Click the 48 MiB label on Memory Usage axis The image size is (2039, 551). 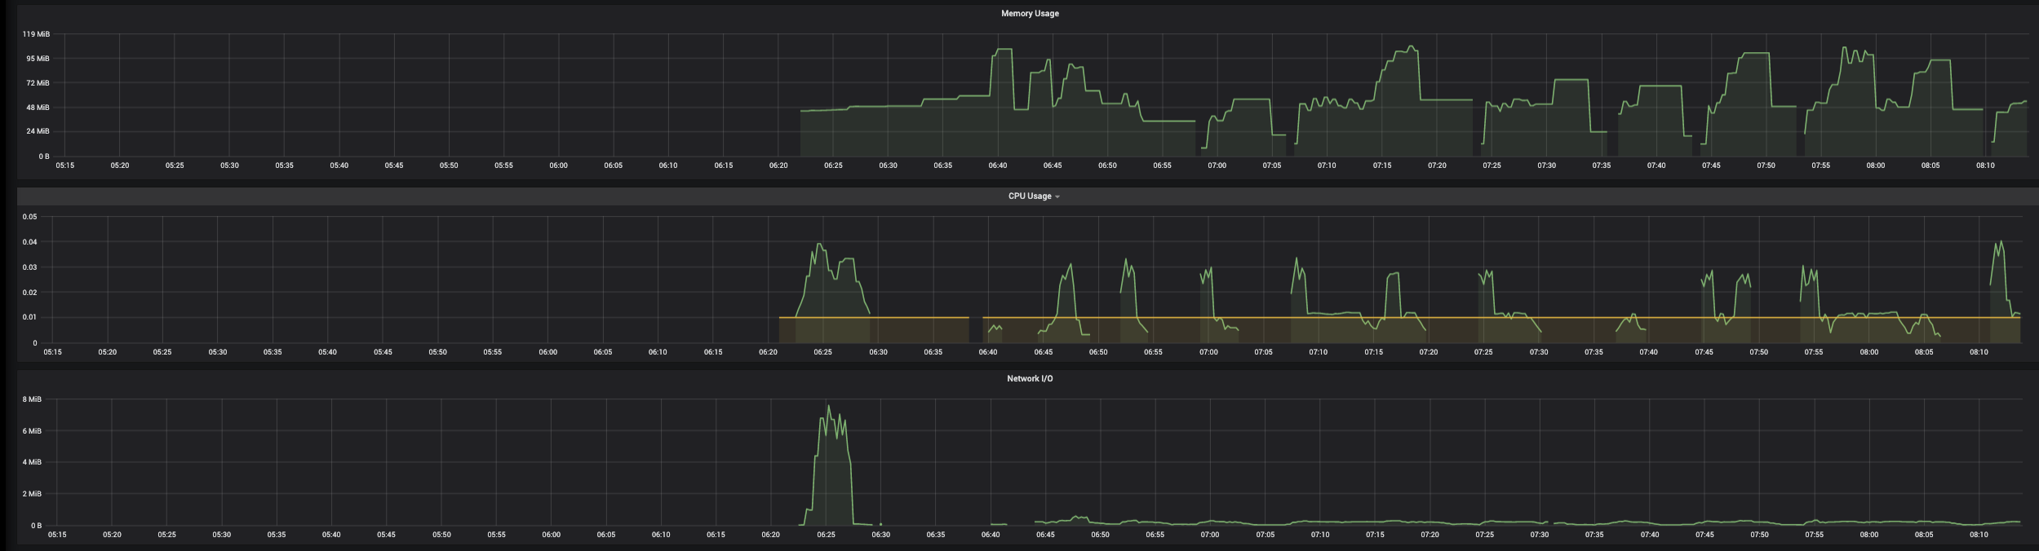(38, 108)
